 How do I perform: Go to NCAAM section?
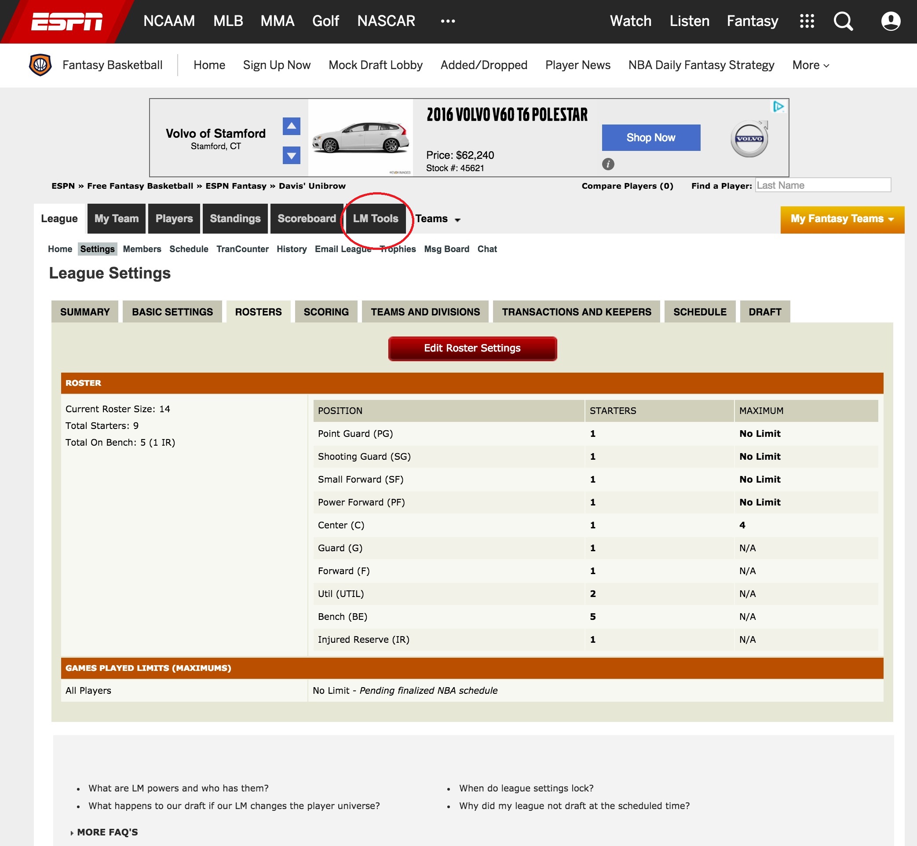pos(169,21)
